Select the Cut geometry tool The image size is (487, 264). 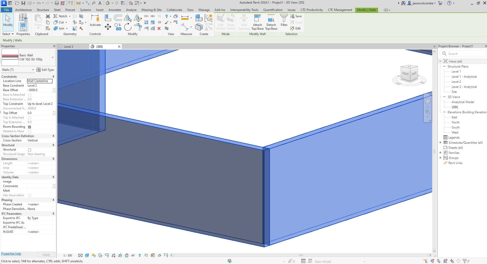59,22
